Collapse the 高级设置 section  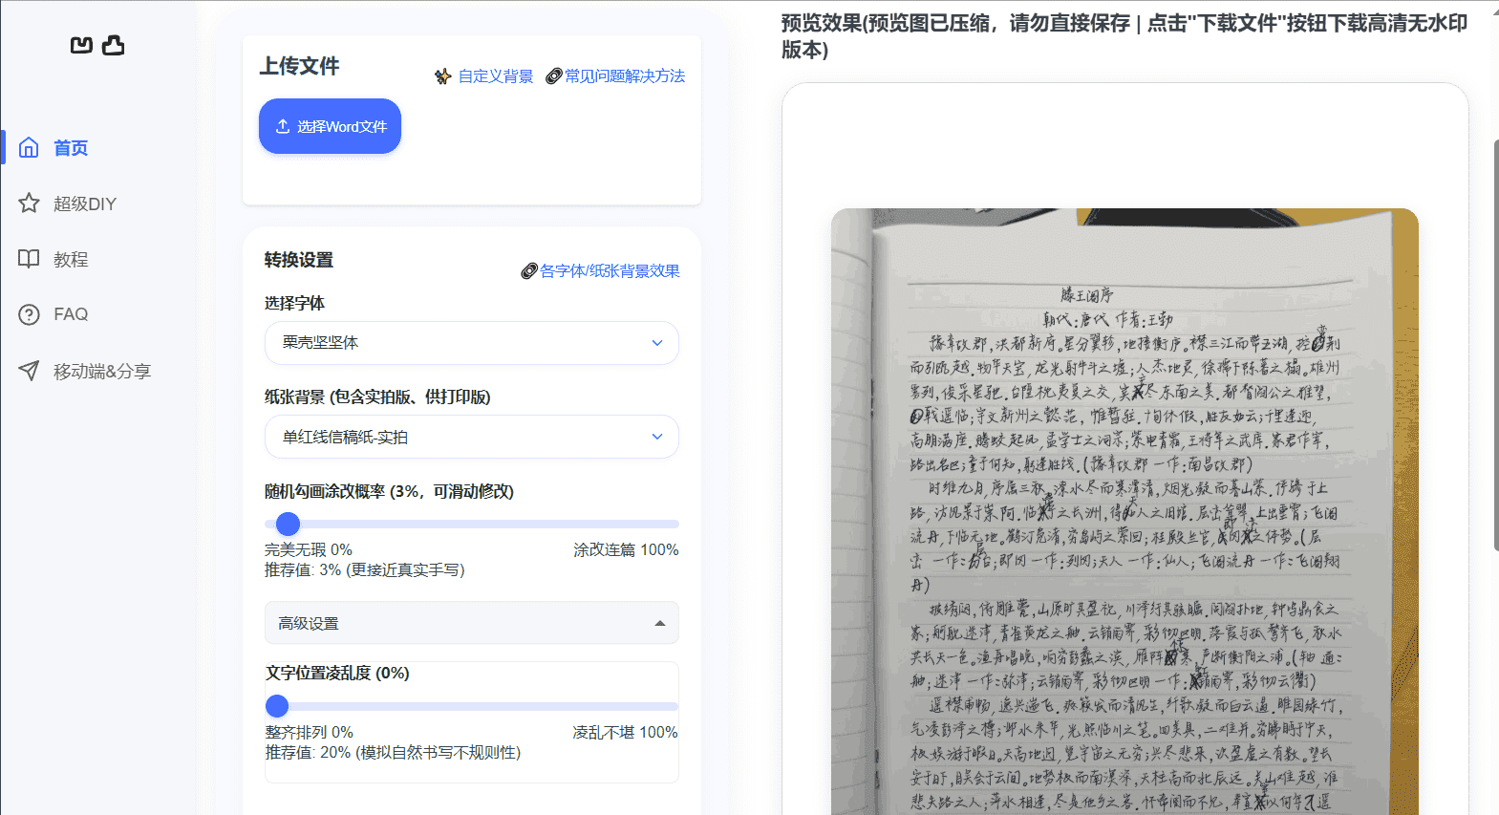472,623
